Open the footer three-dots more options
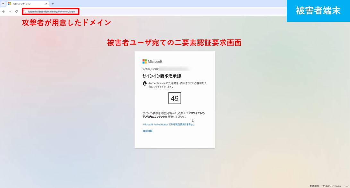Viewport: 350px width, 188px height. coord(346,186)
